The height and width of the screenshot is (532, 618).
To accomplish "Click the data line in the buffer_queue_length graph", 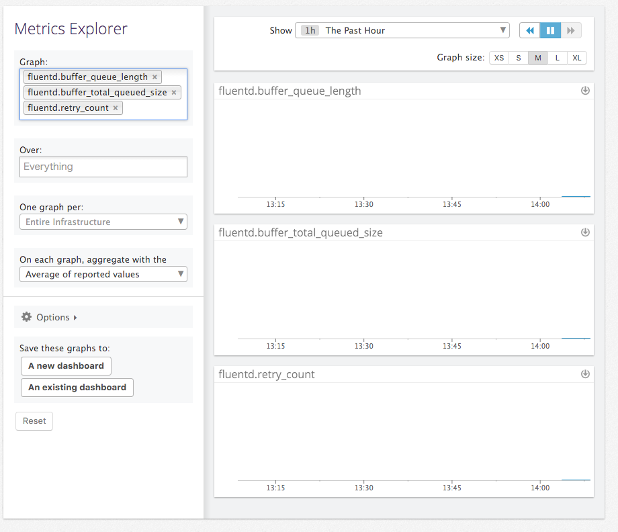I will (x=576, y=196).
